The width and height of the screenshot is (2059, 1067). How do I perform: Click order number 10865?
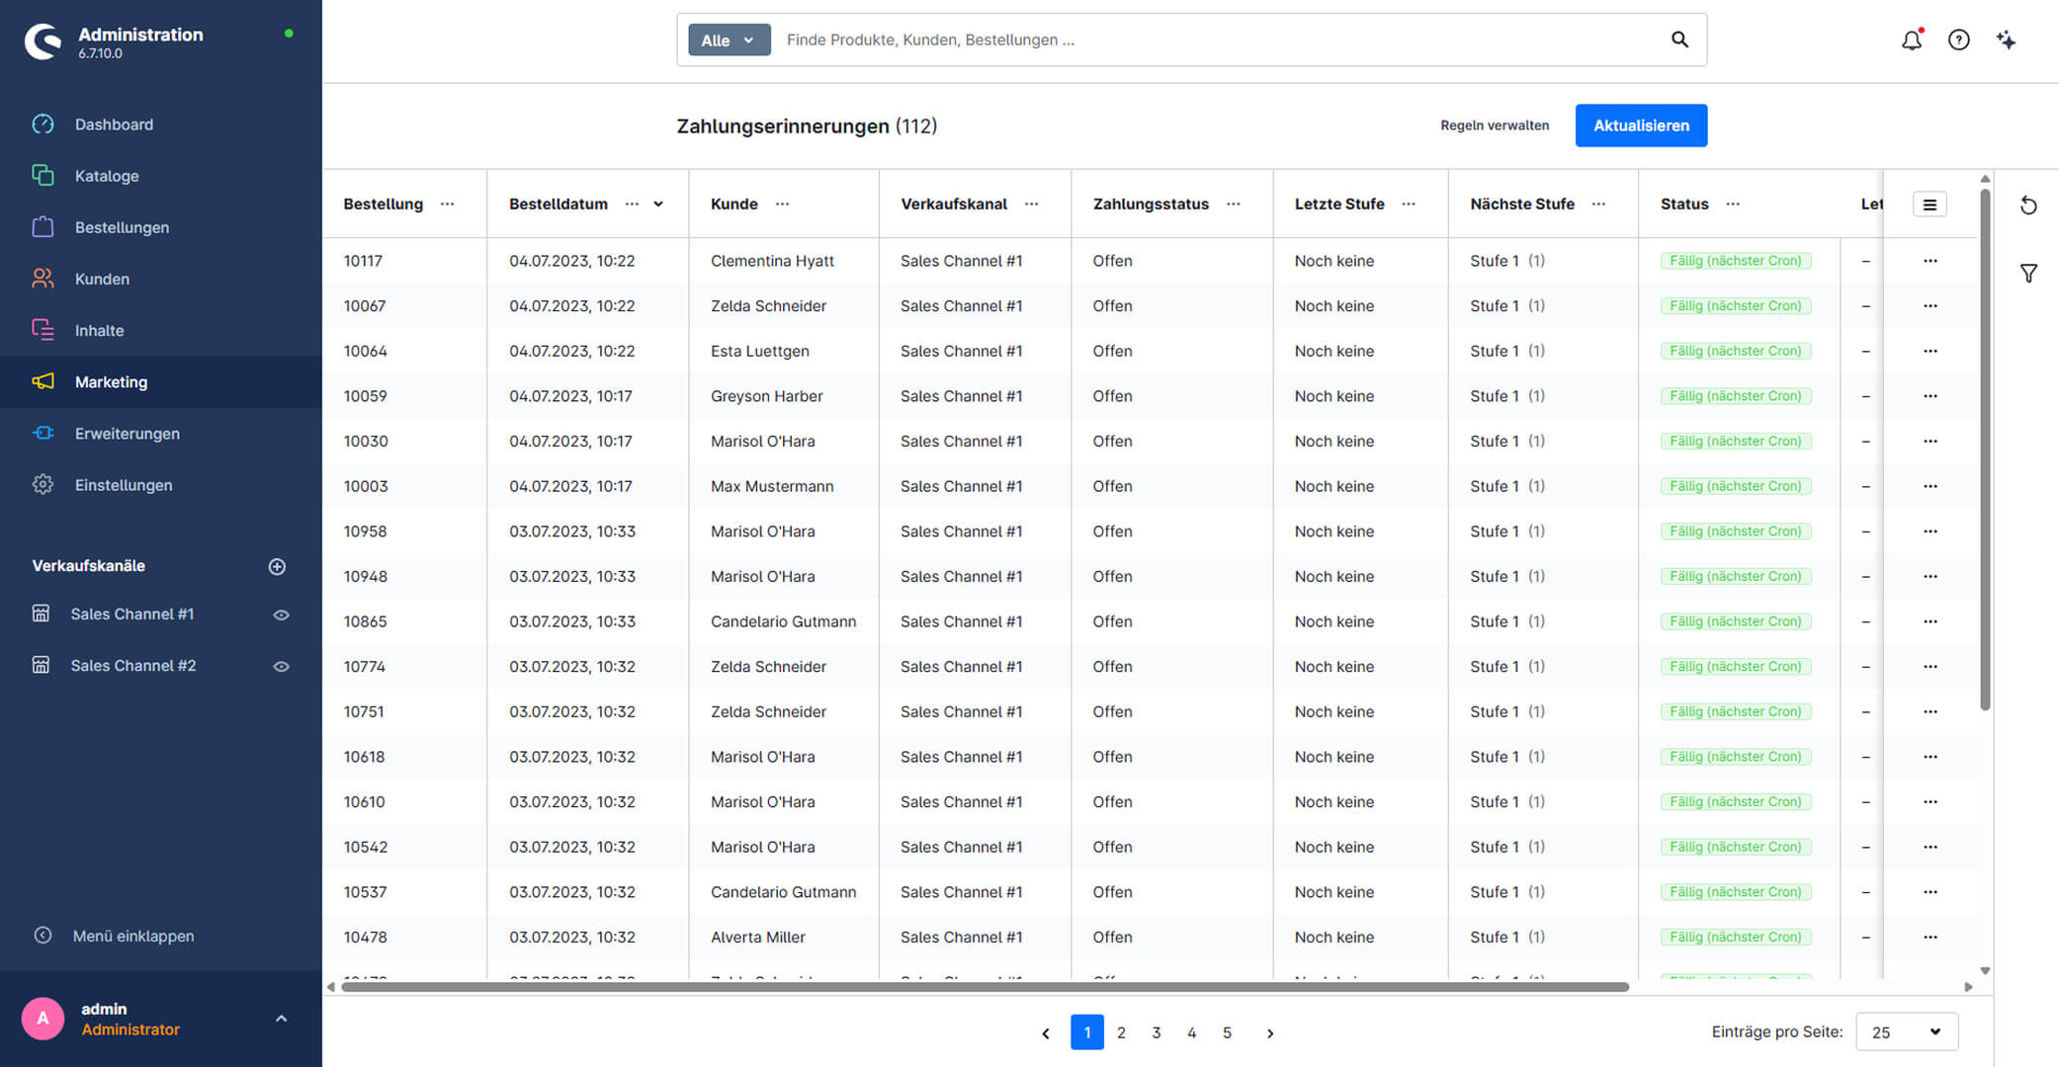pos(365,621)
